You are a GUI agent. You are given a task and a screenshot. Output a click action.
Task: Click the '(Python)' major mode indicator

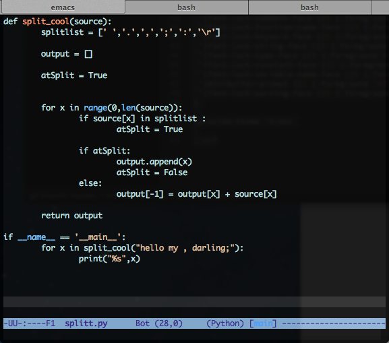pyautogui.click(x=225, y=323)
